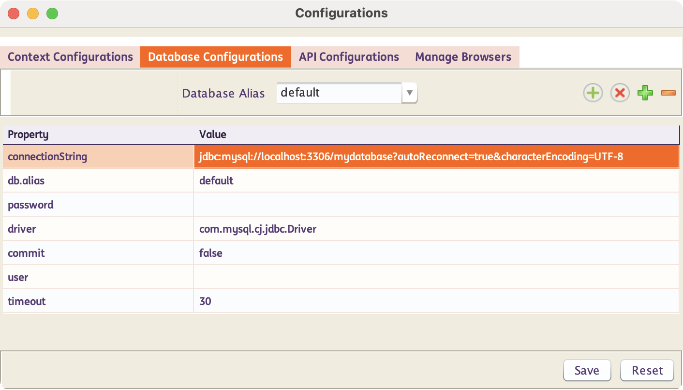Viewport: 683px width, 390px height.
Task: Add a property with the green plus icon
Action: 645,93
